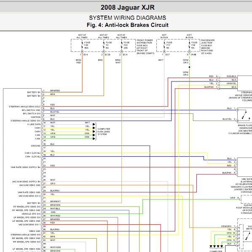The width and height of the screenshot is (252, 252).
Task: Click the WHT/BLU wire label at pin 34
Action: pos(55,209)
